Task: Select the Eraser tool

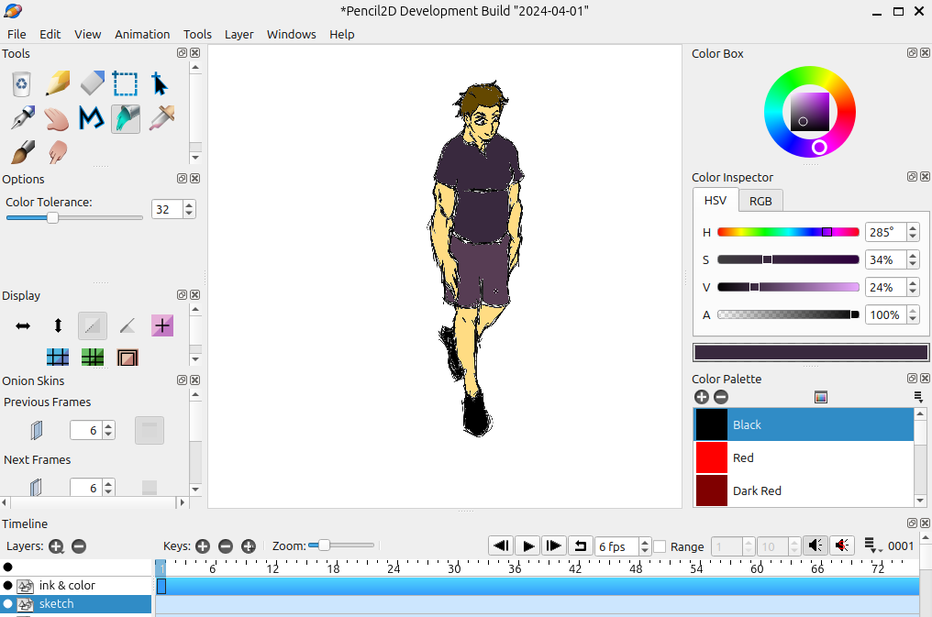Action: click(92, 83)
